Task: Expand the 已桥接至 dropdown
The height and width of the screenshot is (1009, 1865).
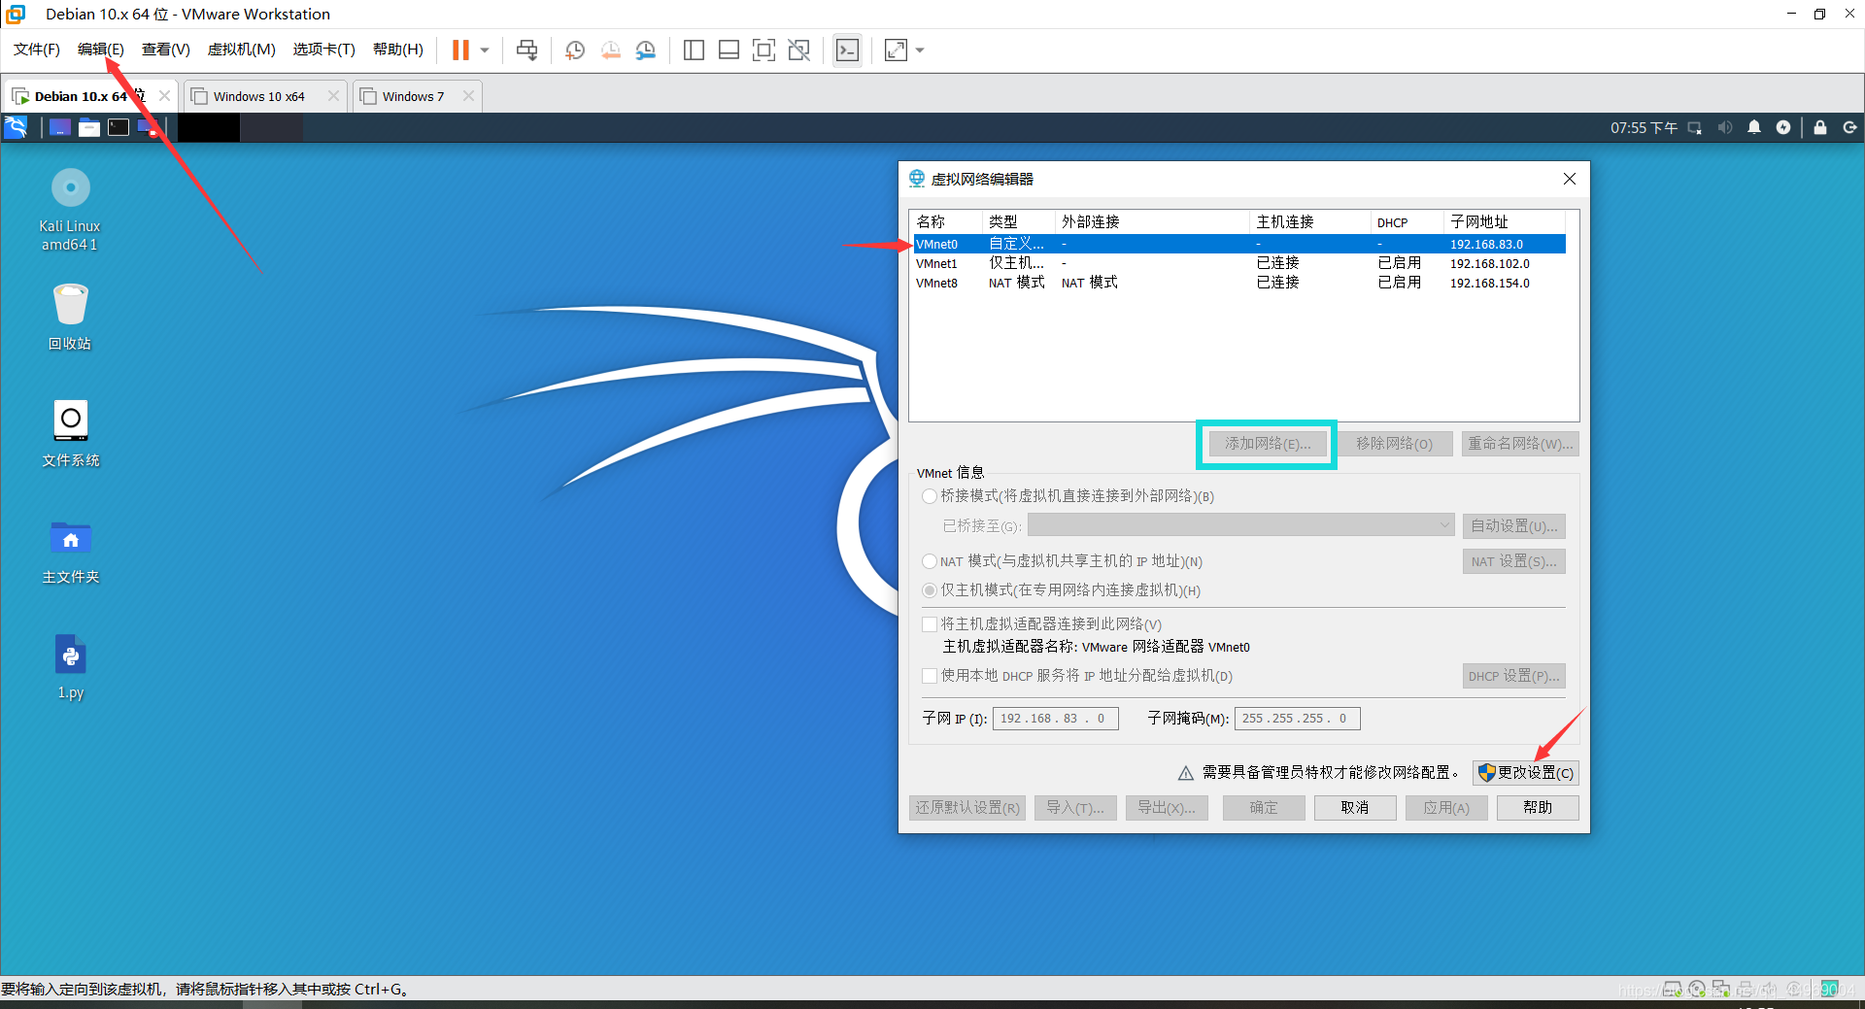Action: pyautogui.click(x=1240, y=525)
